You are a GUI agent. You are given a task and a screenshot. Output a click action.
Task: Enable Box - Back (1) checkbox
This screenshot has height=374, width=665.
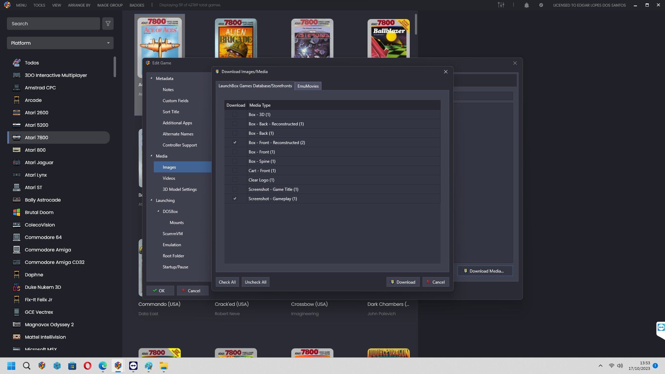coord(235,133)
